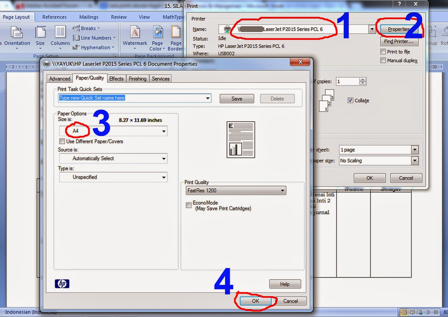
Task: Click OK in the Print dialog
Action: 370,178
